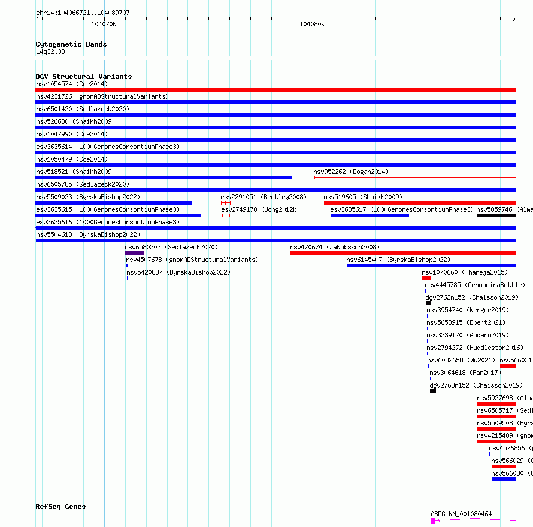Screen dimensions: 533x527
Task: Click the red bar of nsv470674 (Jakobsson2008)
Action: click(403, 253)
